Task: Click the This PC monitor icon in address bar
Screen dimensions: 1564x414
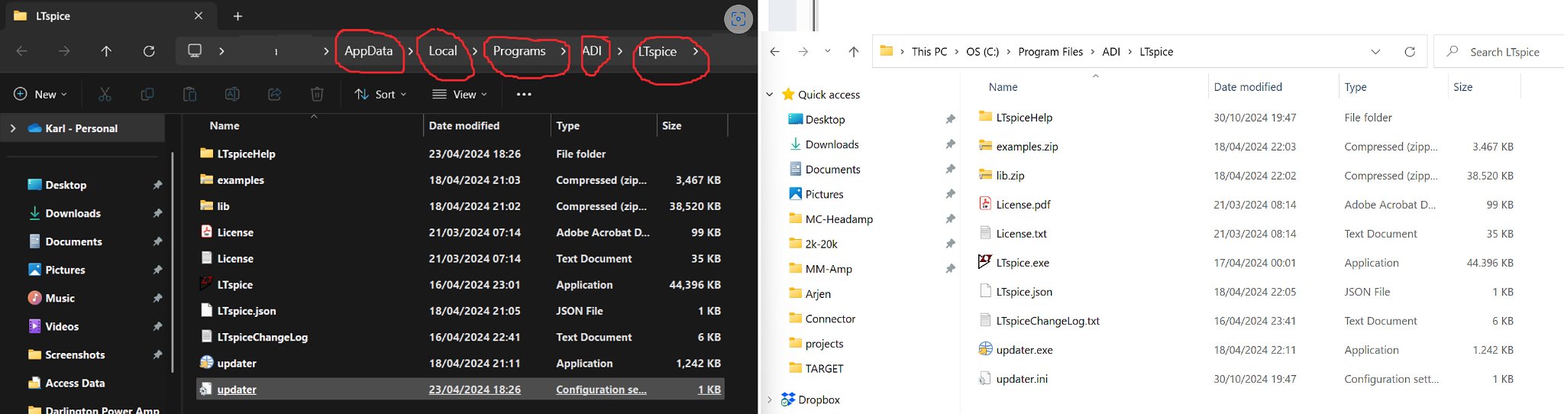Action: tap(195, 51)
